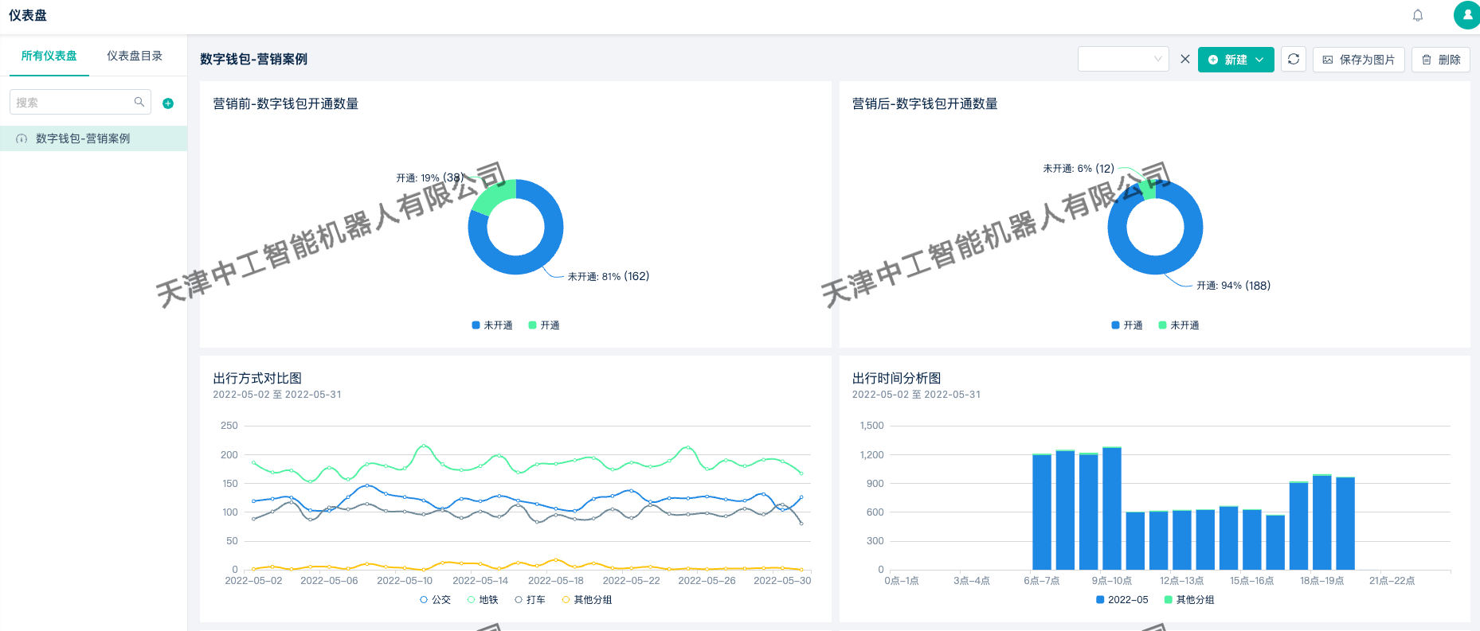Click label 开通: 94% (188)
Screen dimensions: 1480x631
tap(1233, 286)
